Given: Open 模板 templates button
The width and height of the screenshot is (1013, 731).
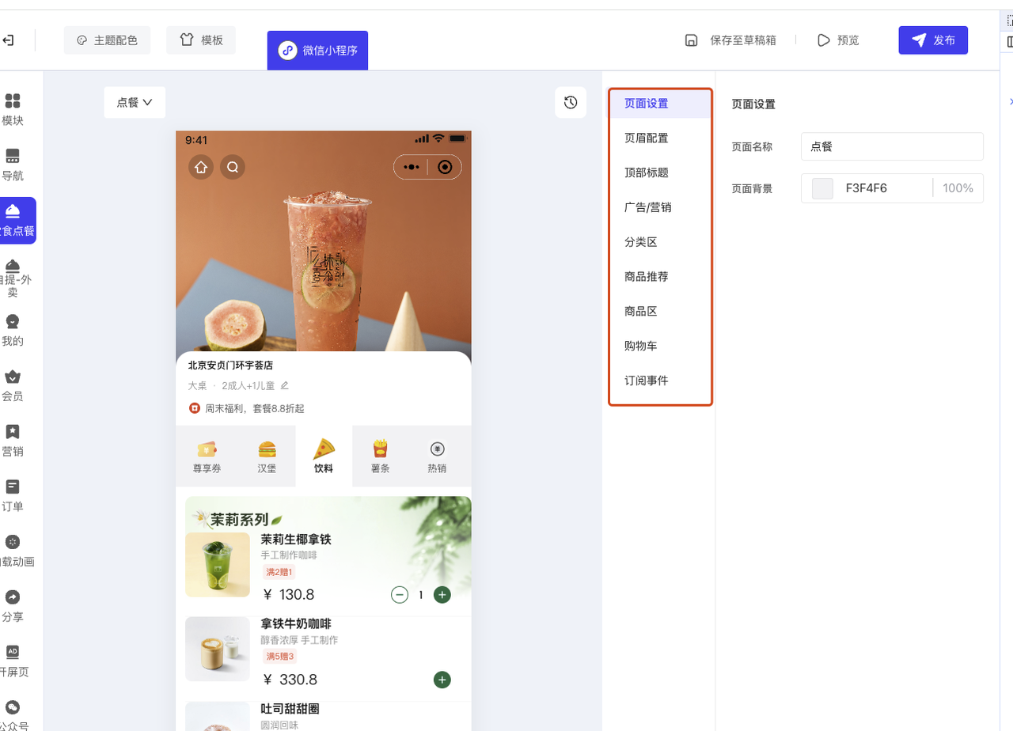Looking at the screenshot, I should (201, 40).
